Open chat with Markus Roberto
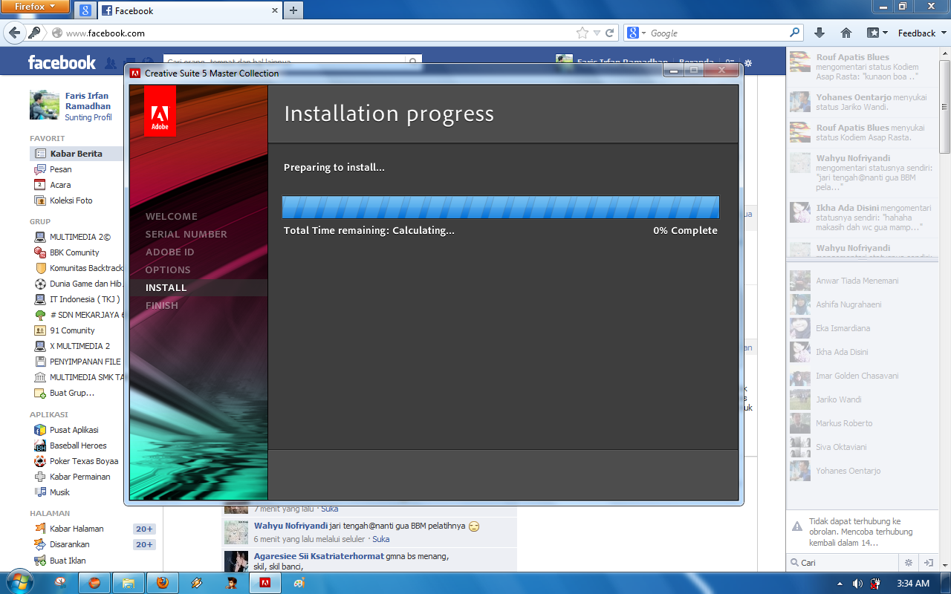The image size is (951, 594). [x=844, y=423]
